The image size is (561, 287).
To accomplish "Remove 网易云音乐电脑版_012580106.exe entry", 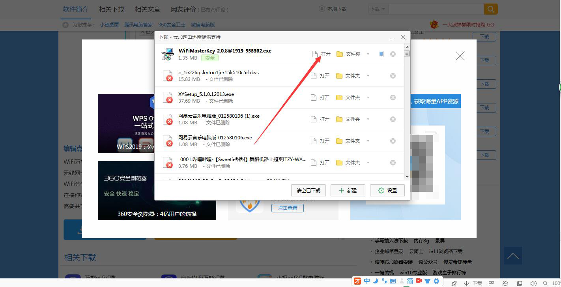I will [393, 141].
